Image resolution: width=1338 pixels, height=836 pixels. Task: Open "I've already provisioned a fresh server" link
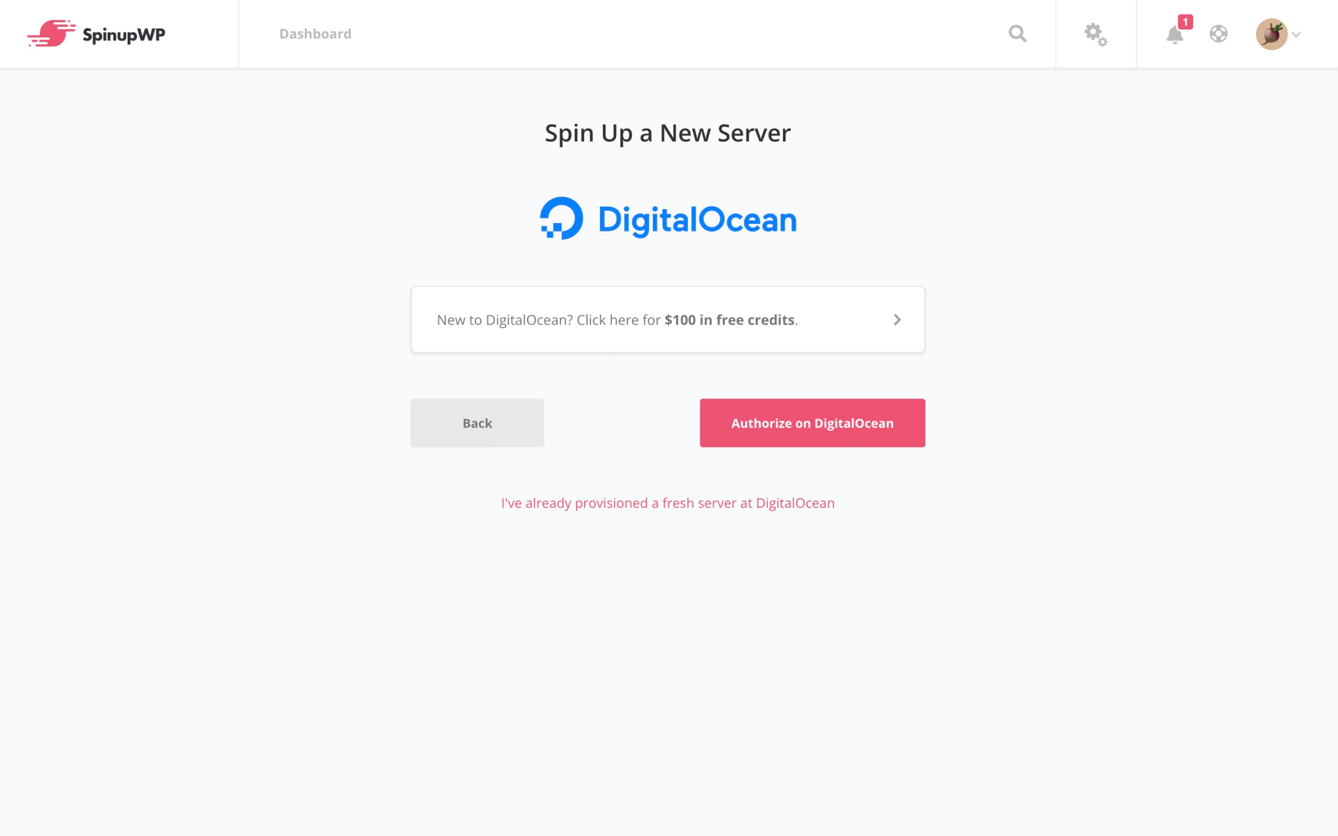pyautogui.click(x=668, y=503)
